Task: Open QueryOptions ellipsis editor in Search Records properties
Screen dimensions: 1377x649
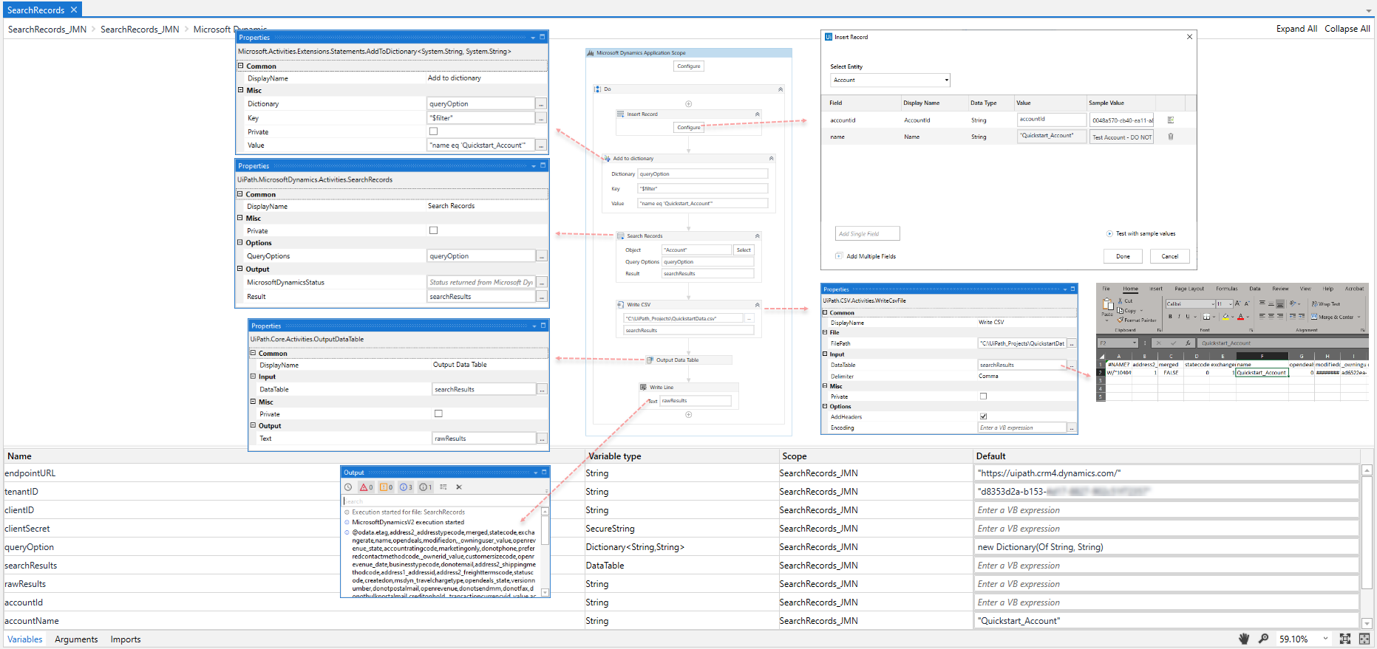Action: coord(542,256)
